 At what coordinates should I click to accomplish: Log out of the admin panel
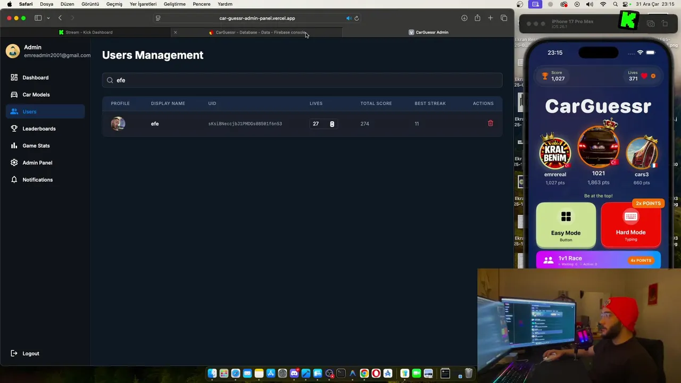[x=25, y=353]
